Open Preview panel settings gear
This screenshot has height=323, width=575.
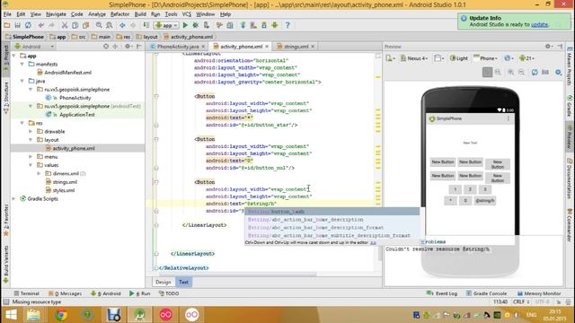tap(548, 46)
